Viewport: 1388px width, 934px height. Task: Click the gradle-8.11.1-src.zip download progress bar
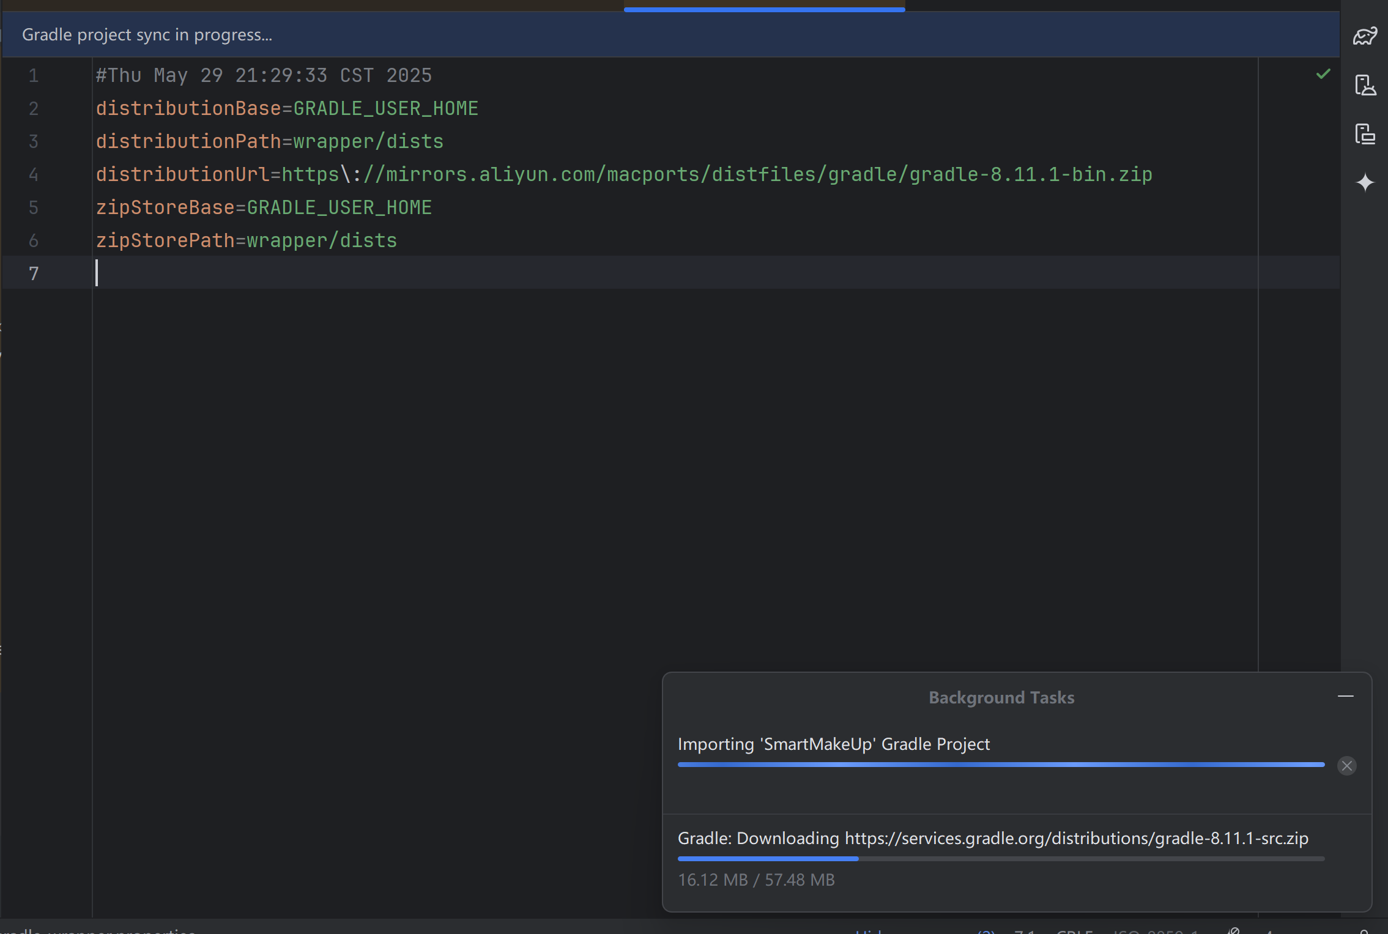[x=1001, y=859]
